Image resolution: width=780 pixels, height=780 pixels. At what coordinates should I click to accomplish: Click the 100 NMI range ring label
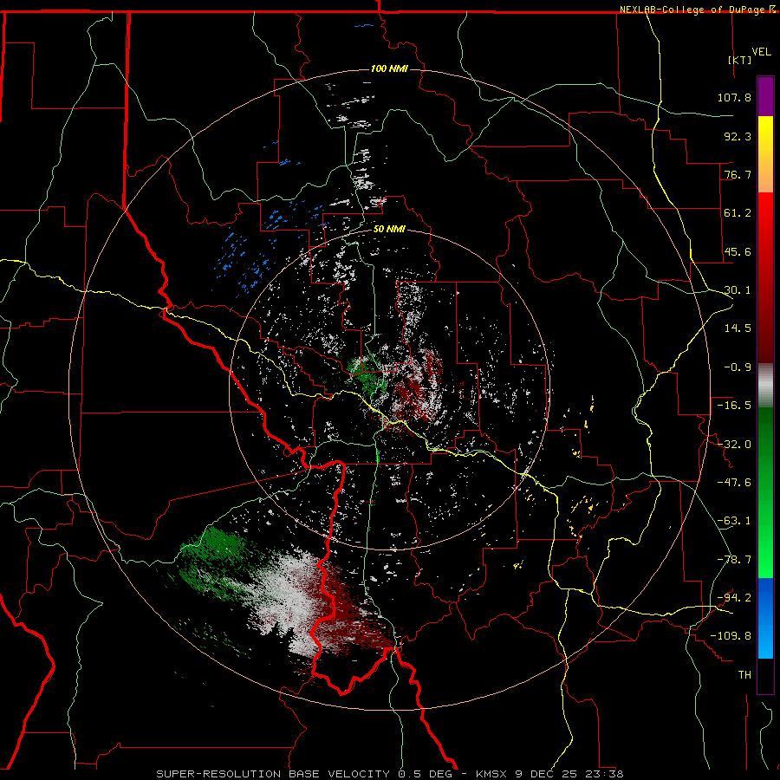pos(389,68)
